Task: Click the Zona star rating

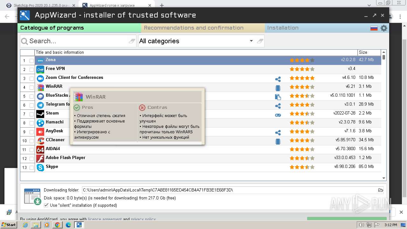Action: point(302,60)
